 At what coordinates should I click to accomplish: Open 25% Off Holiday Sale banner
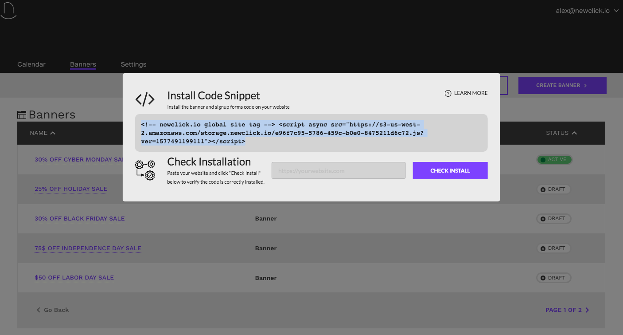71,189
